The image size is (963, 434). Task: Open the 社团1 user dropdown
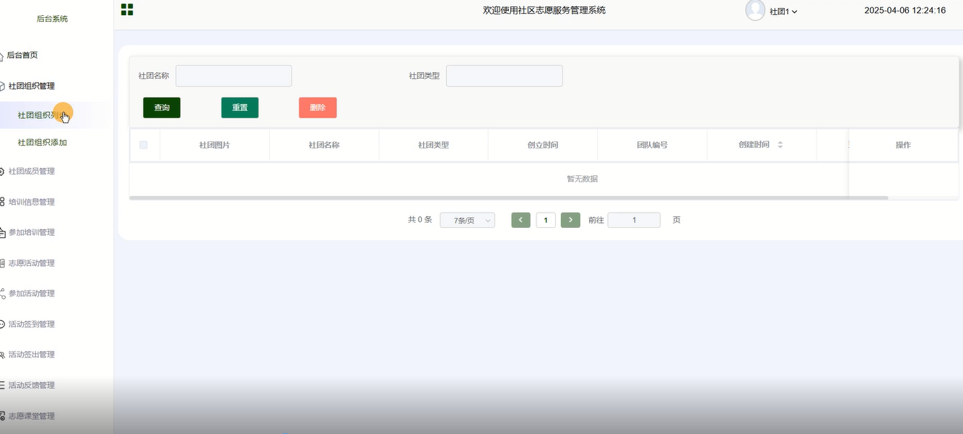(783, 12)
